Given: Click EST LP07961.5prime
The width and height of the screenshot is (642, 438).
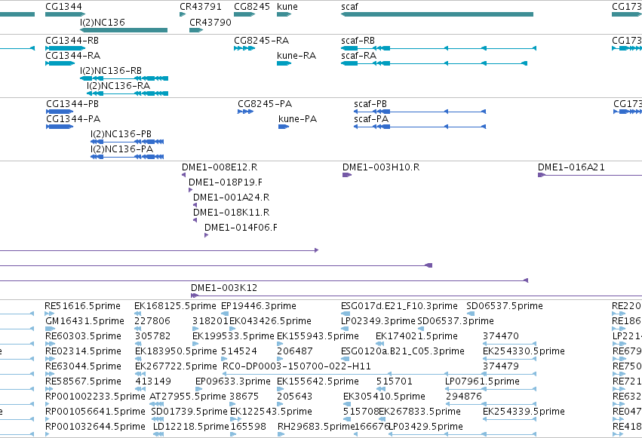Looking at the screenshot, I should 491,389.
